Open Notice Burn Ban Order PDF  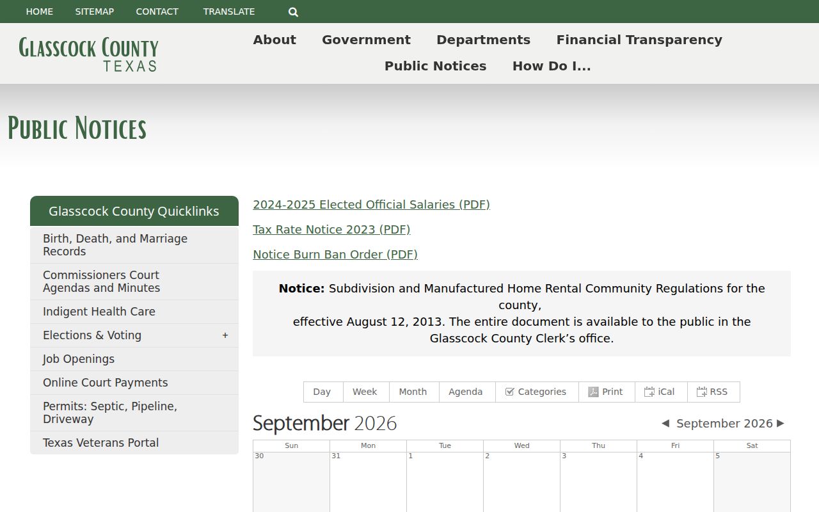coord(335,254)
